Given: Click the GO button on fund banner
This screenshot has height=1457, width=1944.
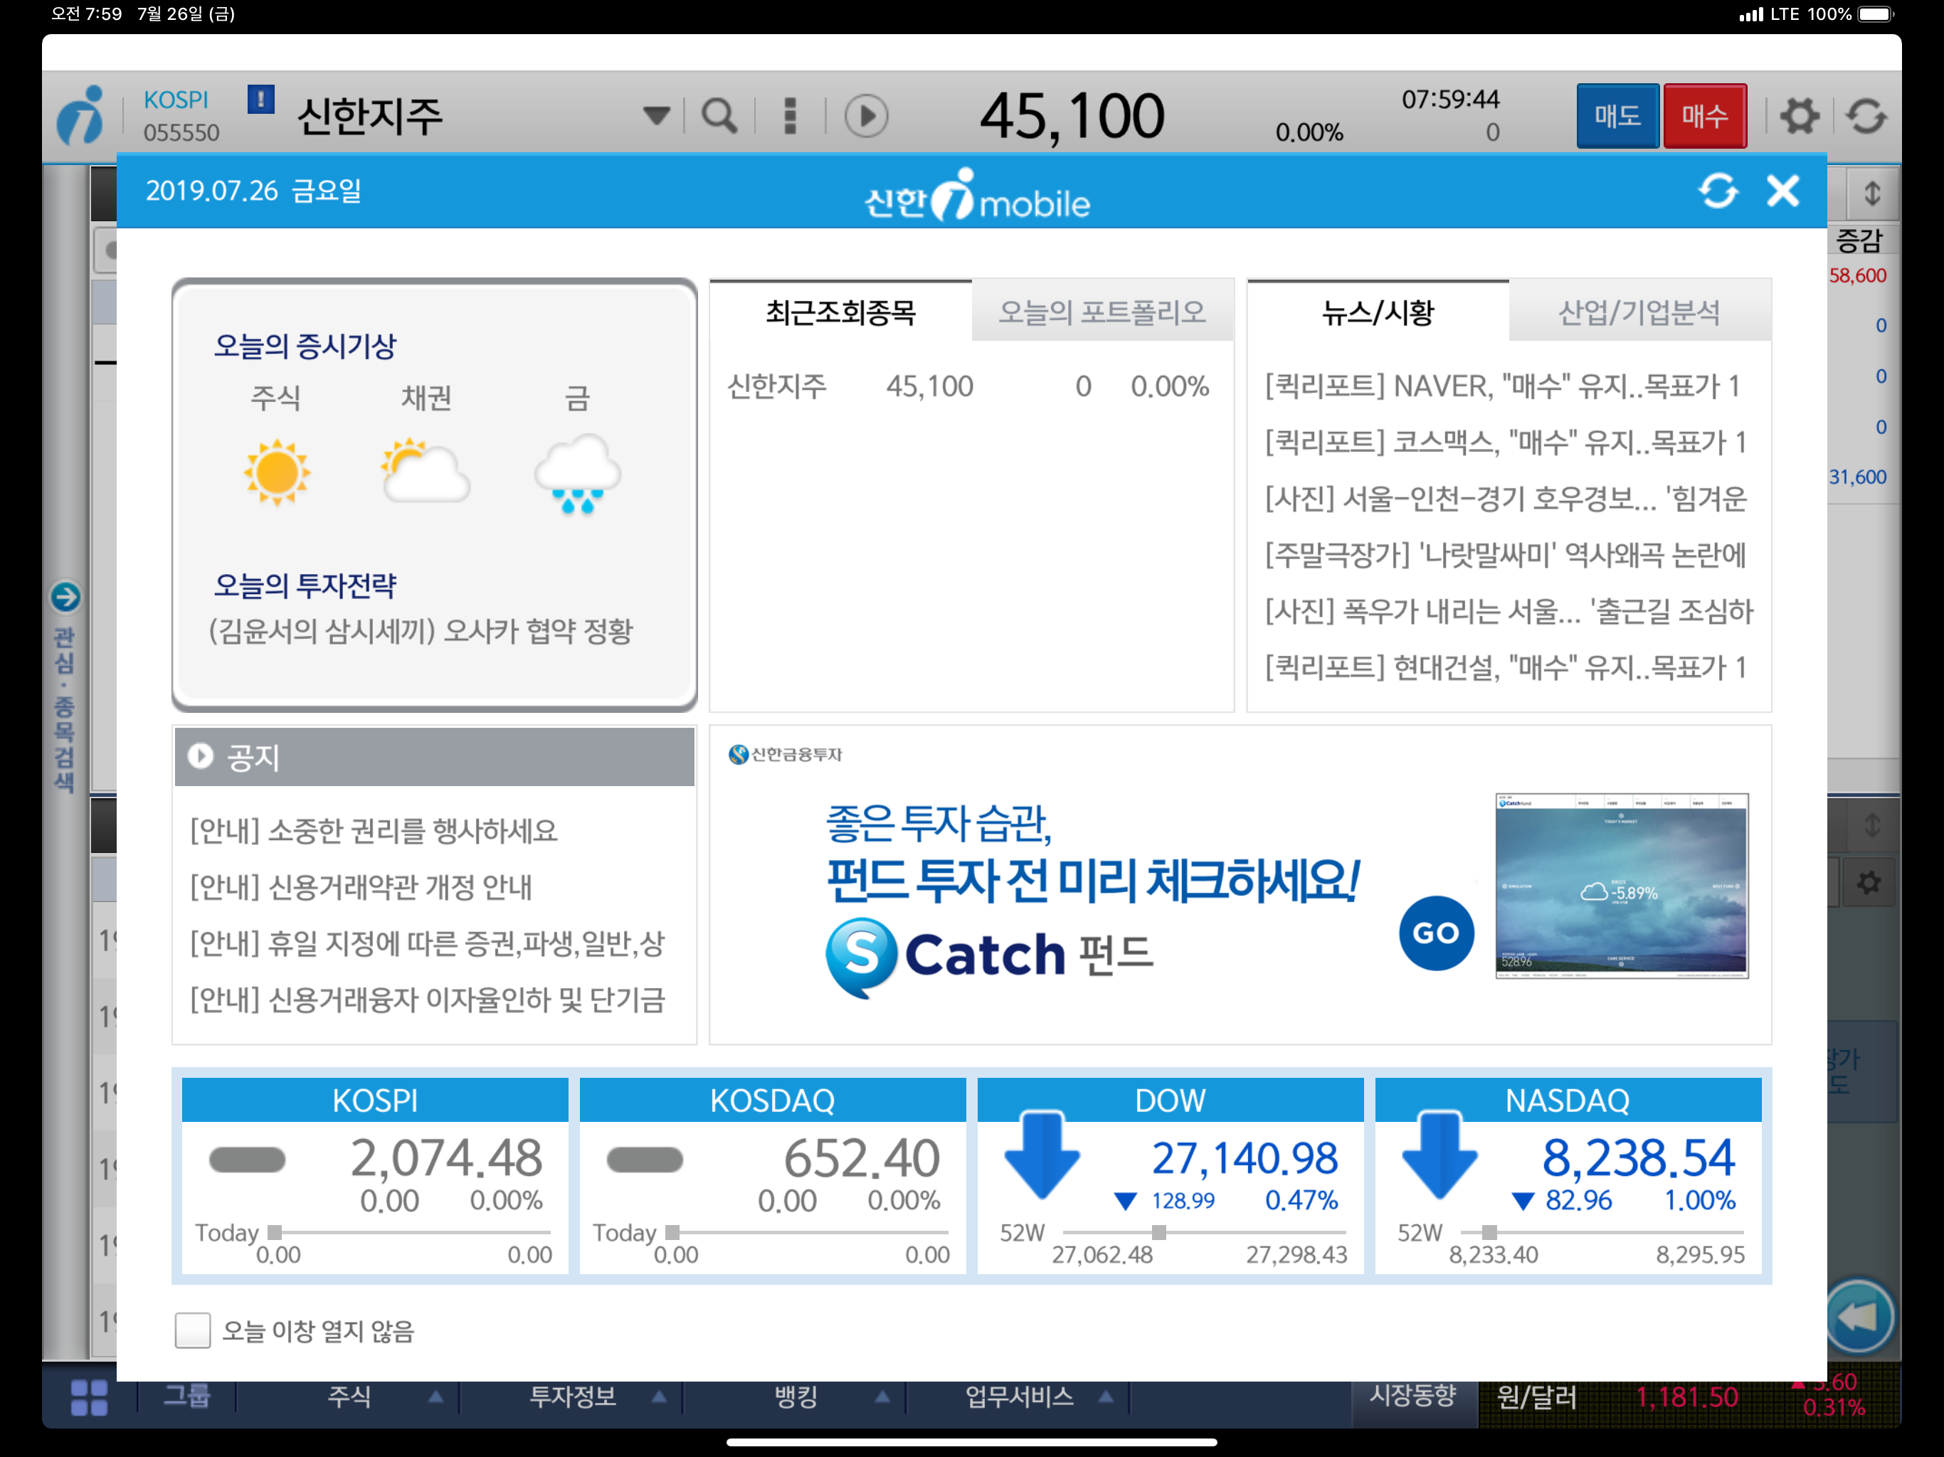Looking at the screenshot, I should coord(1435,933).
